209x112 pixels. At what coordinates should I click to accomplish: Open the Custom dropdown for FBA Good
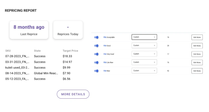pos(144,45)
